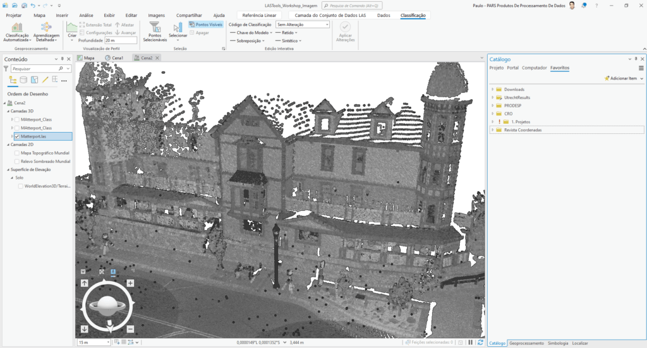Click Adicionar Item in the Catálogo pane
Screen dimensions: 647x348
point(623,78)
